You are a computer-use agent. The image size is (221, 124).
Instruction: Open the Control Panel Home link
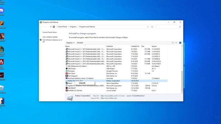[49, 32]
